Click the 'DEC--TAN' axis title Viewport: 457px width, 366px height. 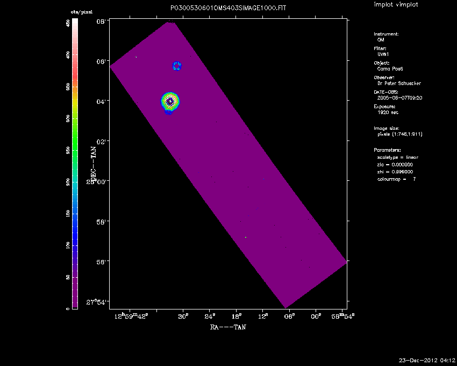[x=93, y=164]
